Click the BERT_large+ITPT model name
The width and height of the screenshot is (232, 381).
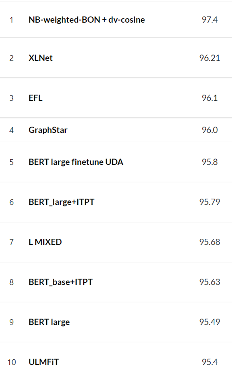pos(61,202)
